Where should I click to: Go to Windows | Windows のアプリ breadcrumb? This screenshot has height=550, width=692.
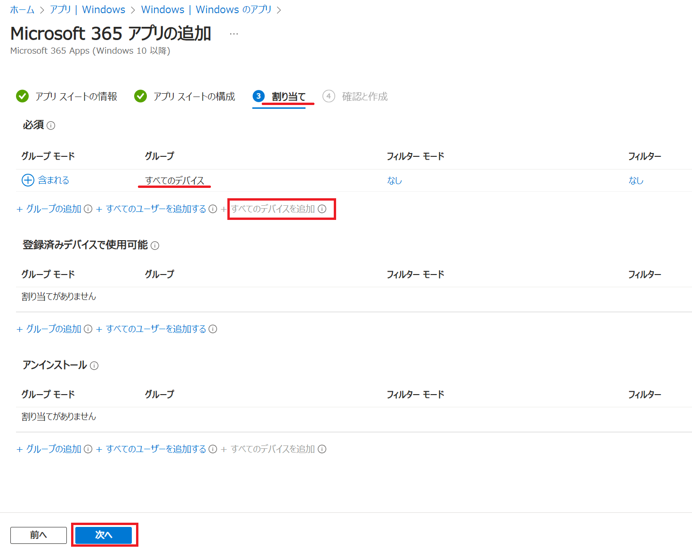(x=206, y=9)
